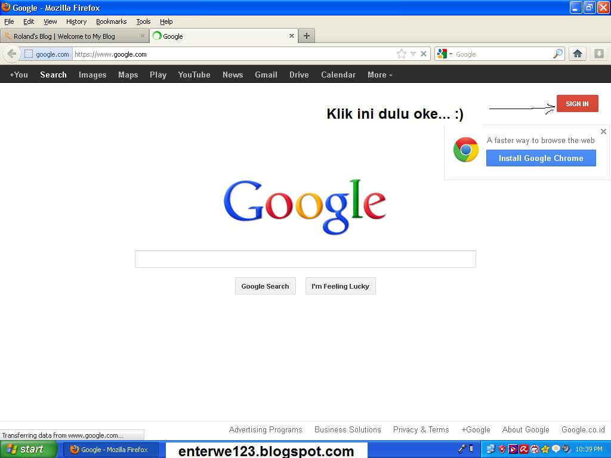611x458 pixels.
Task: Click the blue blocked-arrow tray icon
Action: [x=513, y=449]
